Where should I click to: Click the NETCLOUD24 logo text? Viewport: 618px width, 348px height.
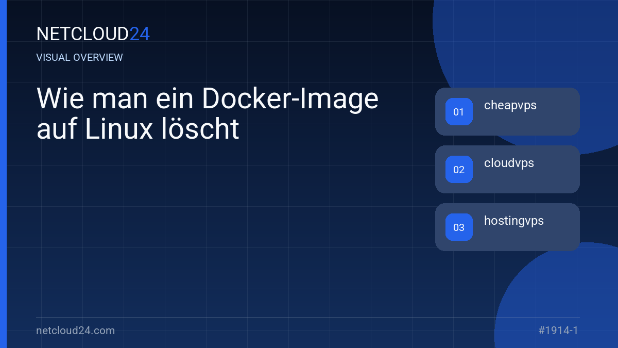93,34
